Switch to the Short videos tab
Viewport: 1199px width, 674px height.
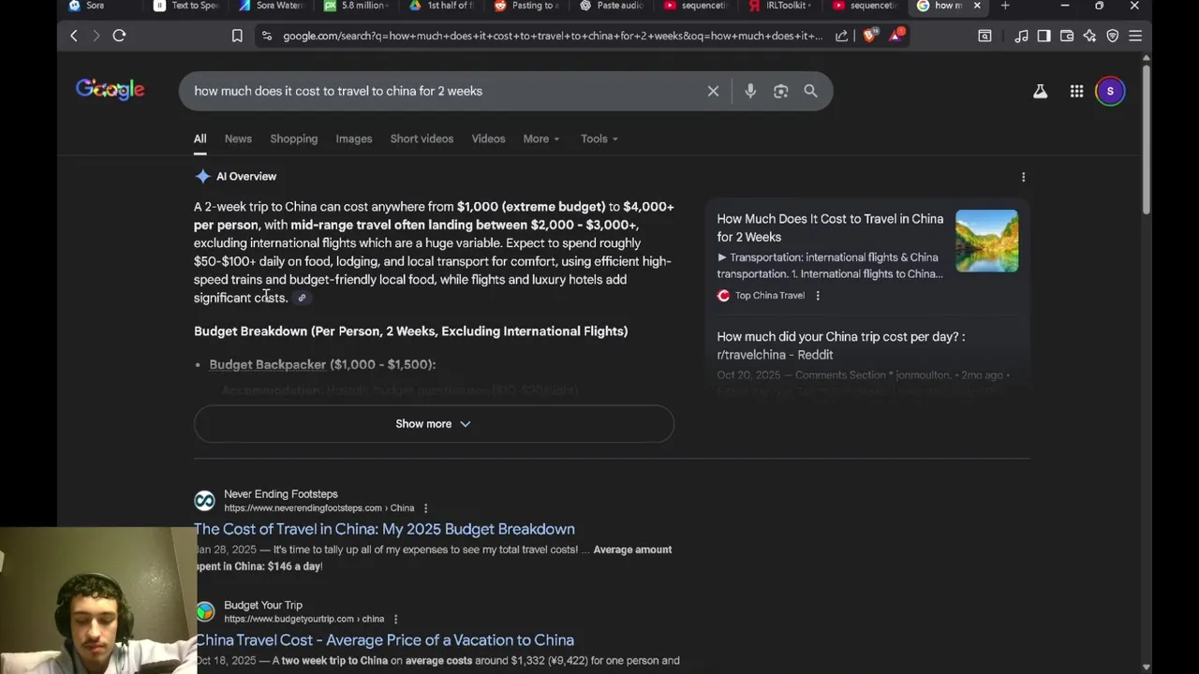[422, 139]
